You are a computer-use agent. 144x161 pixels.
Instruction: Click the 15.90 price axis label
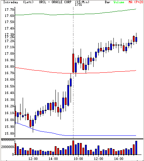[x=10, y=127]
